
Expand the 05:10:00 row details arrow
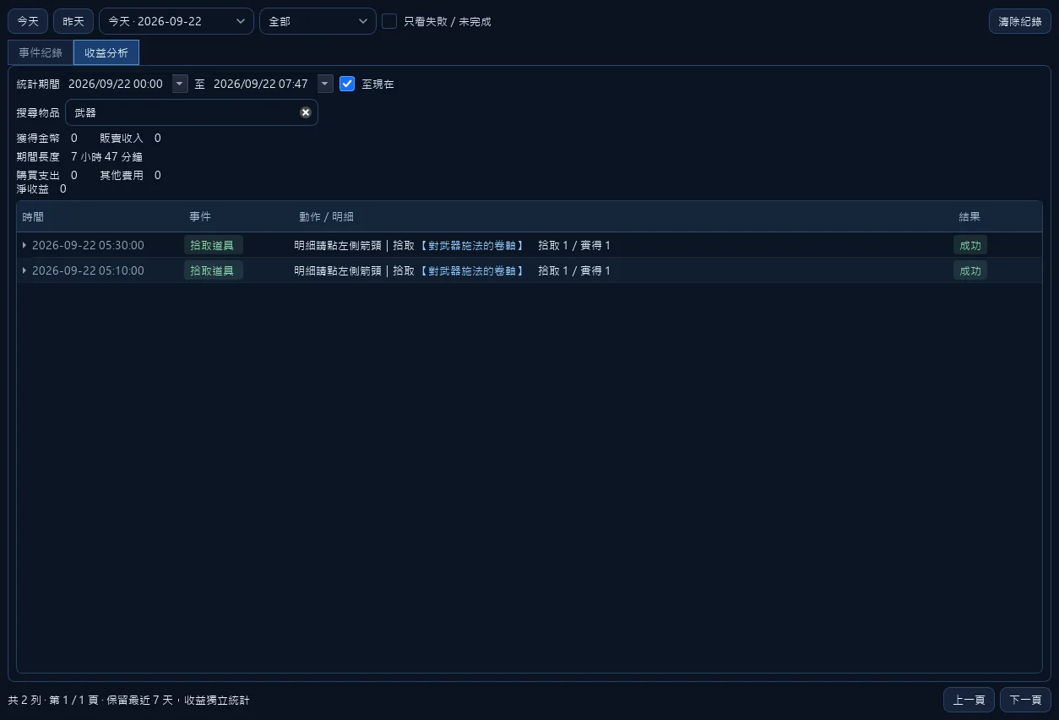[24, 270]
